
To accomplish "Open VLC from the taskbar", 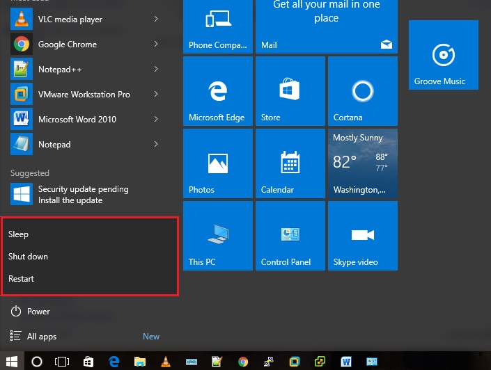I will tap(166, 362).
